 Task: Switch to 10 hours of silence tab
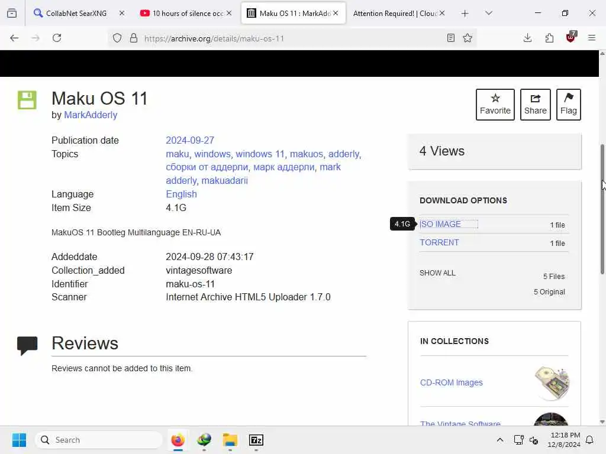click(x=188, y=13)
